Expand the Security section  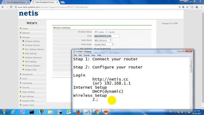26,88
